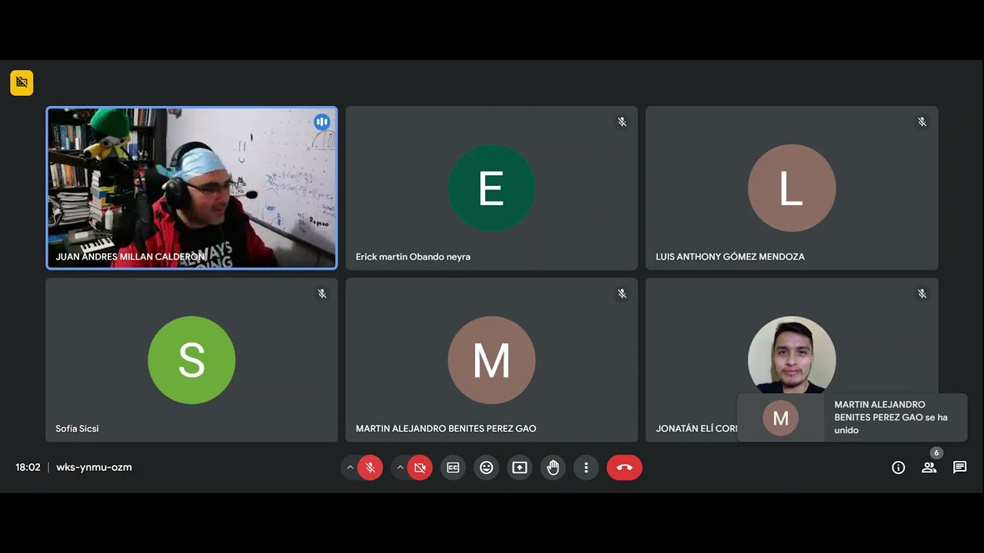984x553 pixels.
Task: Click the name 'Erick martin Obando neyra'
Action: 413,257
